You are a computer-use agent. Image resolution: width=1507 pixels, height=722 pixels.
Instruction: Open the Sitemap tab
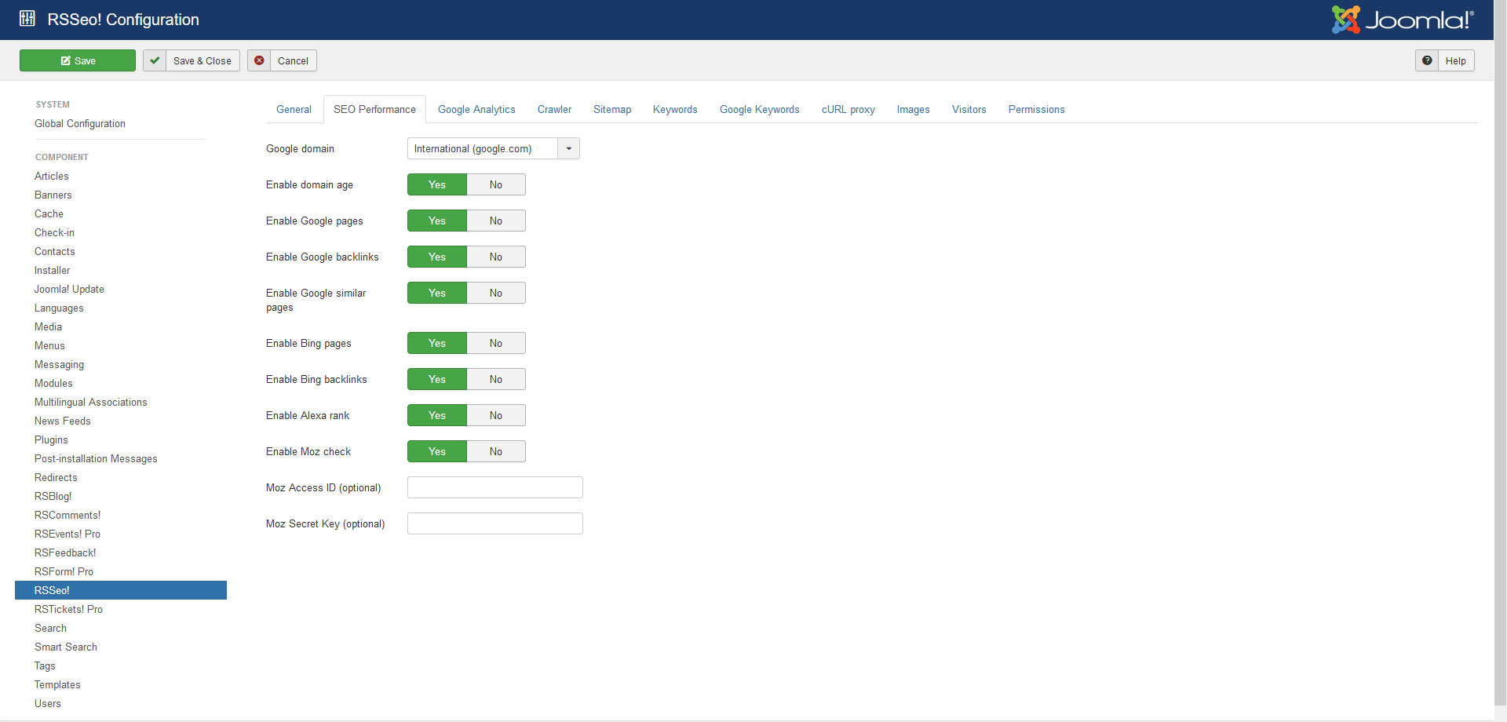pyautogui.click(x=612, y=109)
